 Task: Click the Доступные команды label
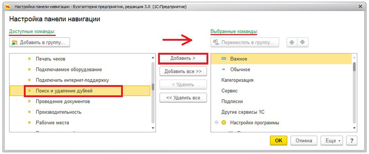[x=32, y=31]
